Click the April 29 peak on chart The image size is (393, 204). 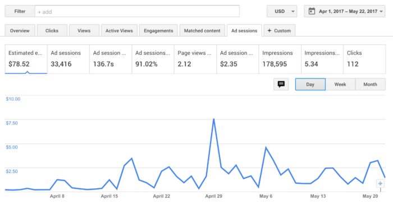click(213, 119)
